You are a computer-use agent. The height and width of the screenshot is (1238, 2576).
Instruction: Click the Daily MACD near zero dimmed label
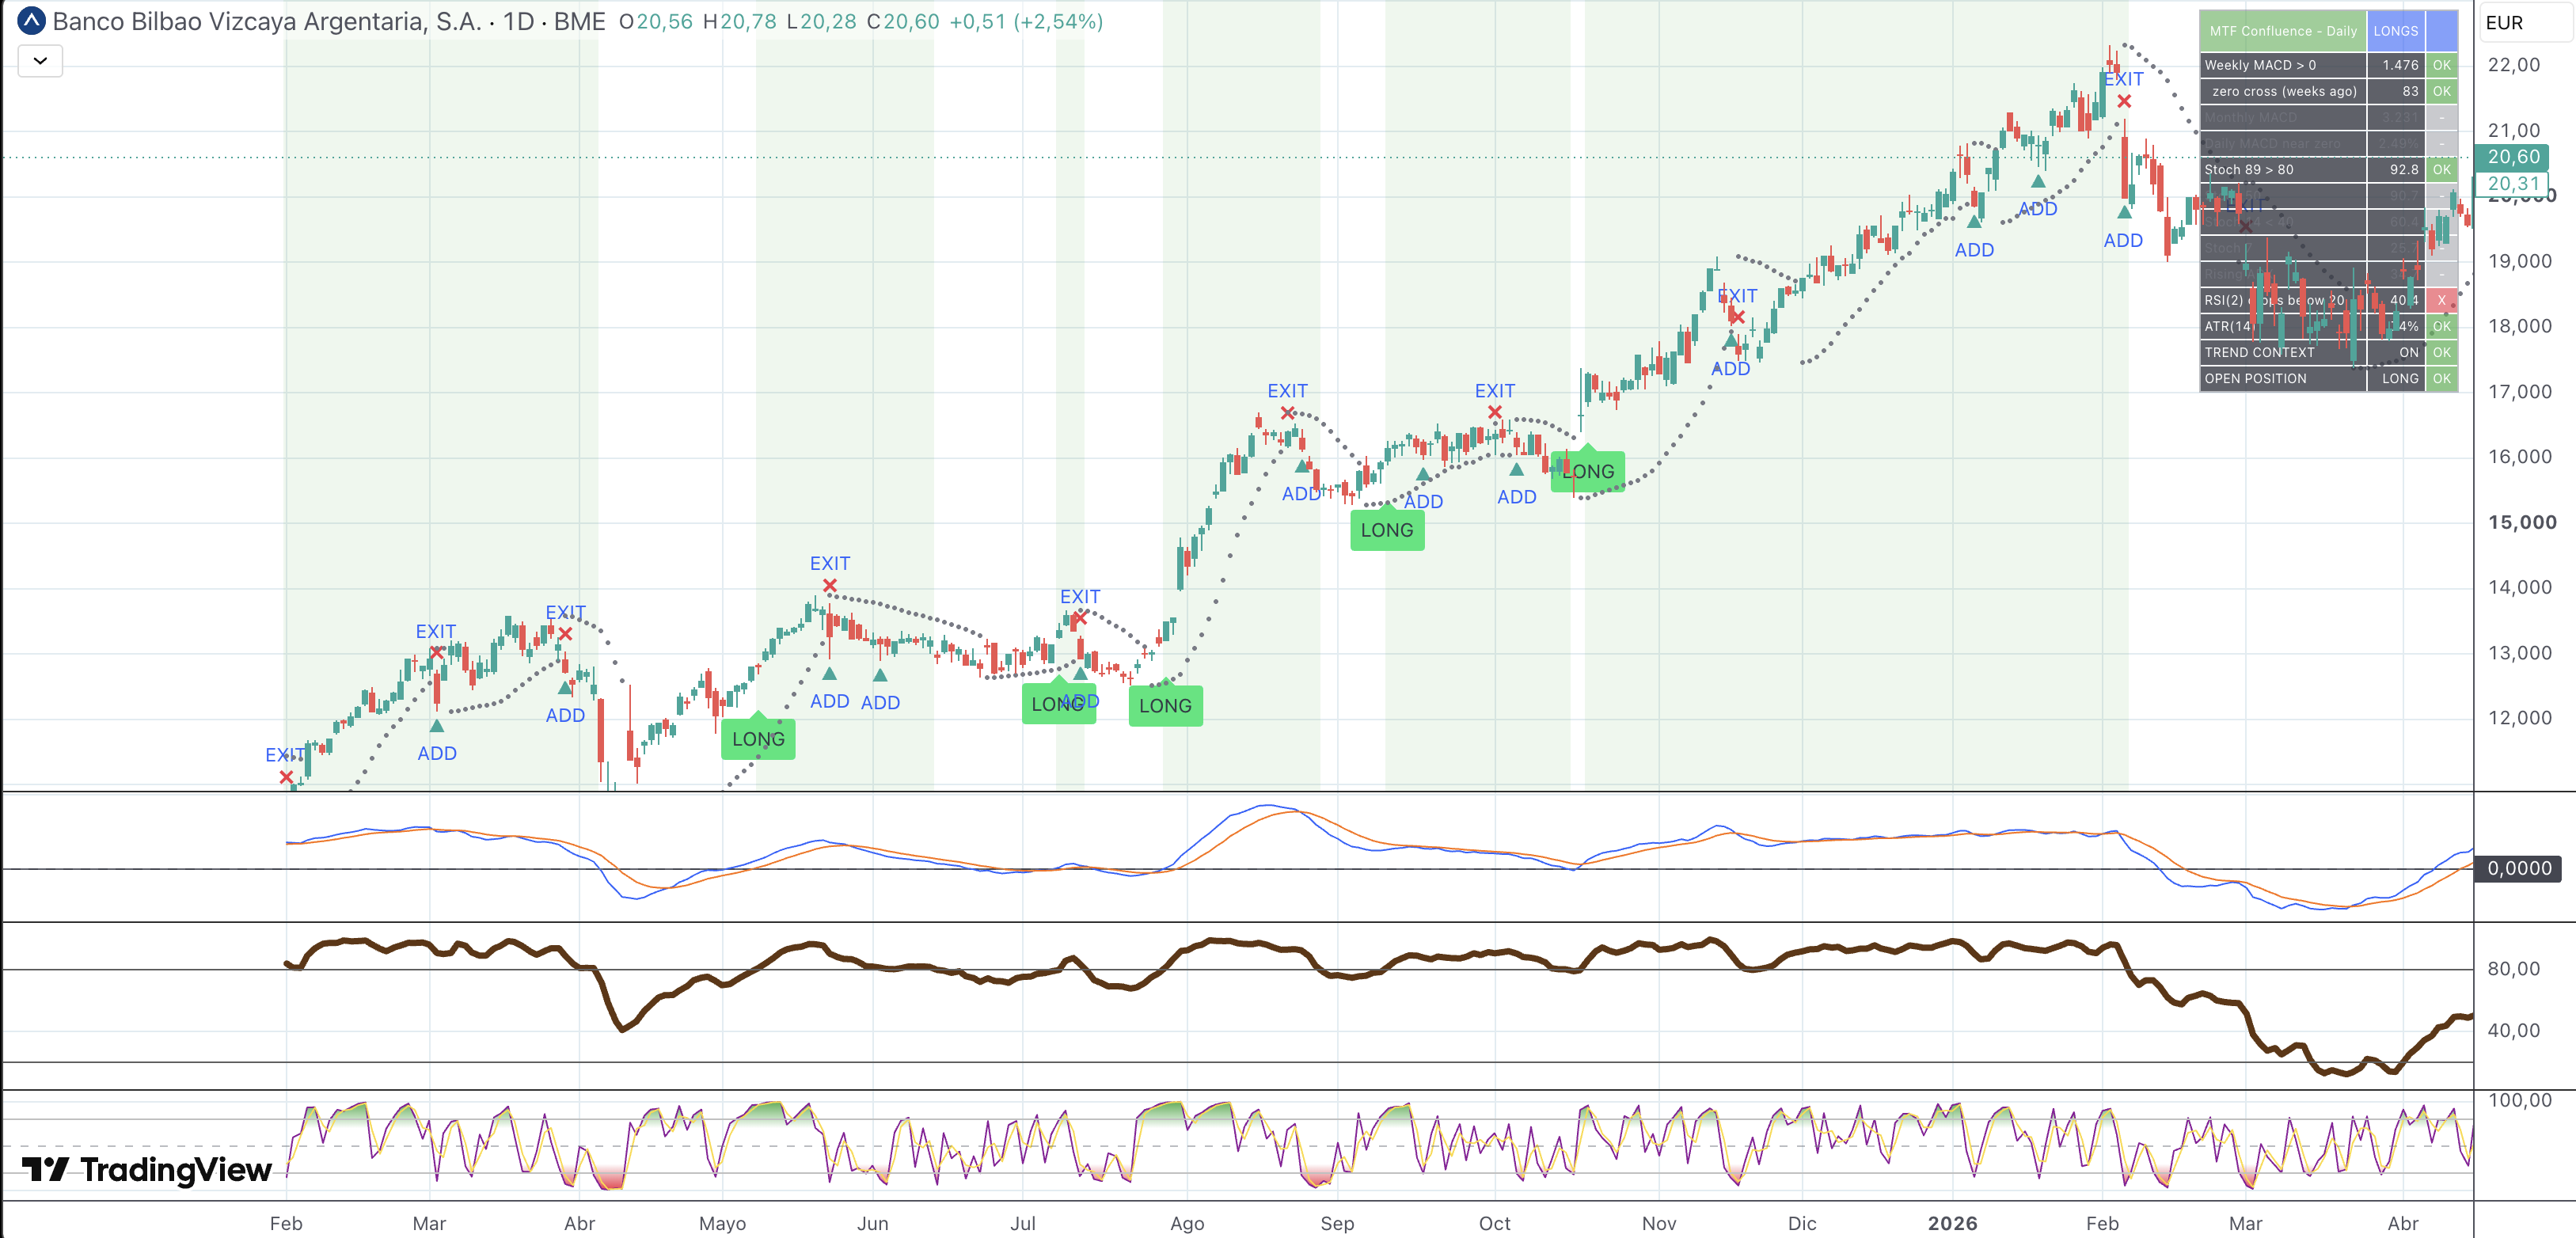pos(2272,143)
